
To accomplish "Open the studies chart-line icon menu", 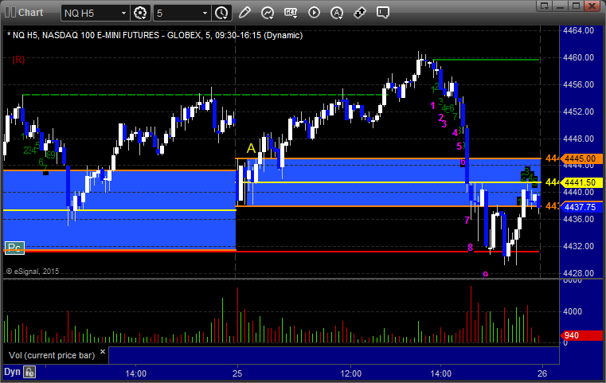I will (x=268, y=13).
